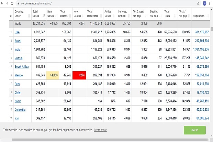213x142 pixels.
Task: Open Chile population 19,130,722 link
Action: [x=203, y=92]
